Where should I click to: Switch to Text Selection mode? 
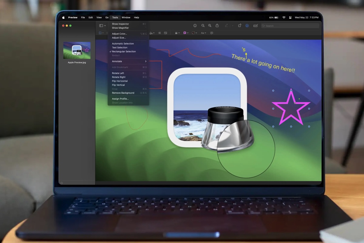point(120,47)
